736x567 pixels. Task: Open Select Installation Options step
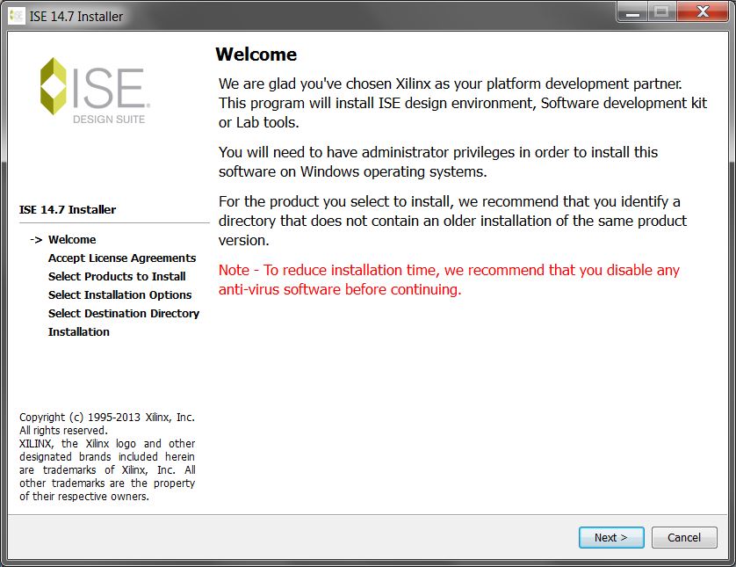pyautogui.click(x=119, y=294)
